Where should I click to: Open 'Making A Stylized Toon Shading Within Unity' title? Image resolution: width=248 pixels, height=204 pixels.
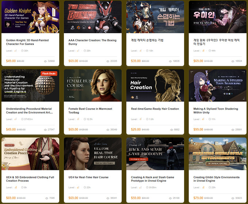tap(216, 110)
